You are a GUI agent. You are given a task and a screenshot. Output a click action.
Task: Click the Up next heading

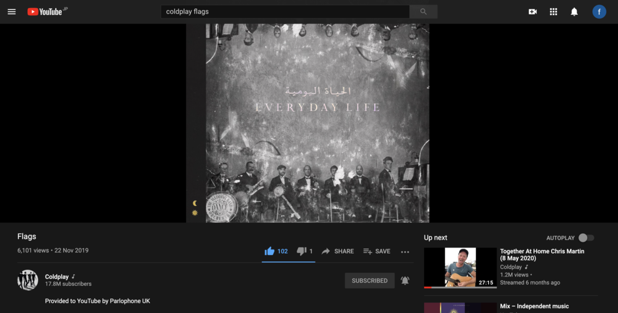436,238
